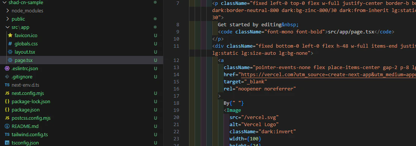Click the U badge beside page.tsx
The width and height of the screenshot is (416, 146).
pos(156,60)
